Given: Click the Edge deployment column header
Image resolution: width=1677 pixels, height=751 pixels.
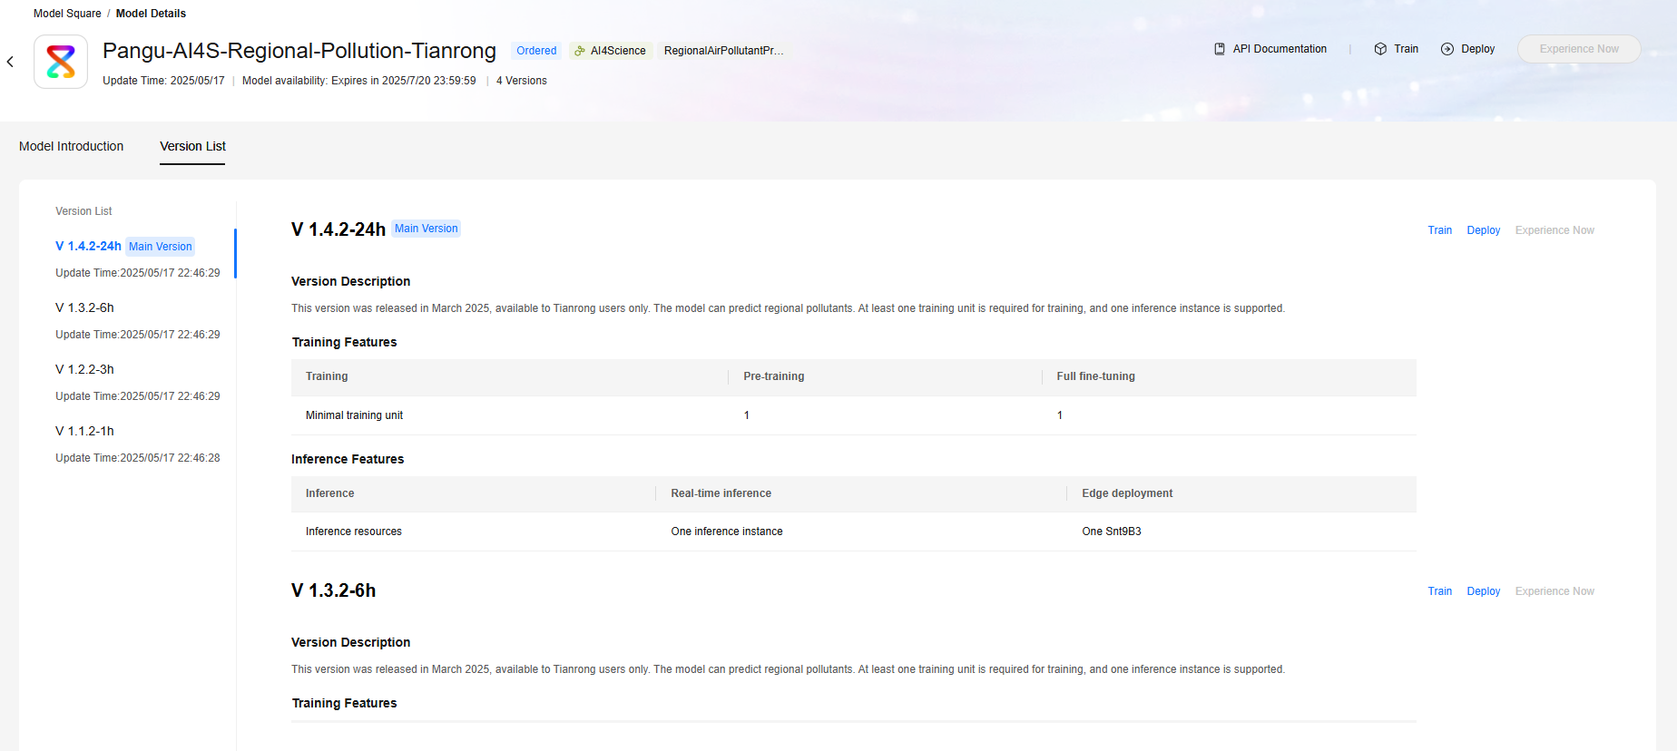Looking at the screenshot, I should coord(1127,493).
